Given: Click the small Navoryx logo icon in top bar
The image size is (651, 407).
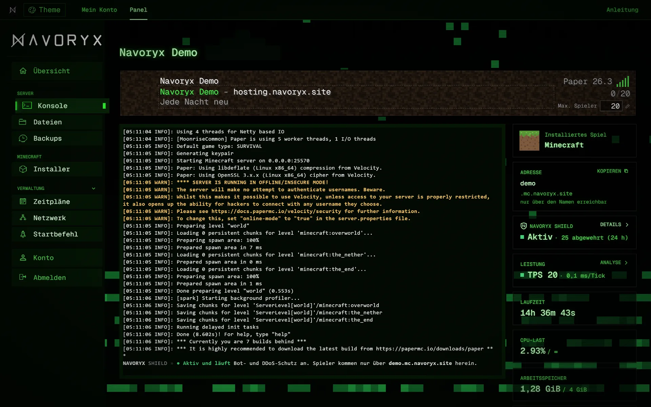Looking at the screenshot, I should pos(13,10).
